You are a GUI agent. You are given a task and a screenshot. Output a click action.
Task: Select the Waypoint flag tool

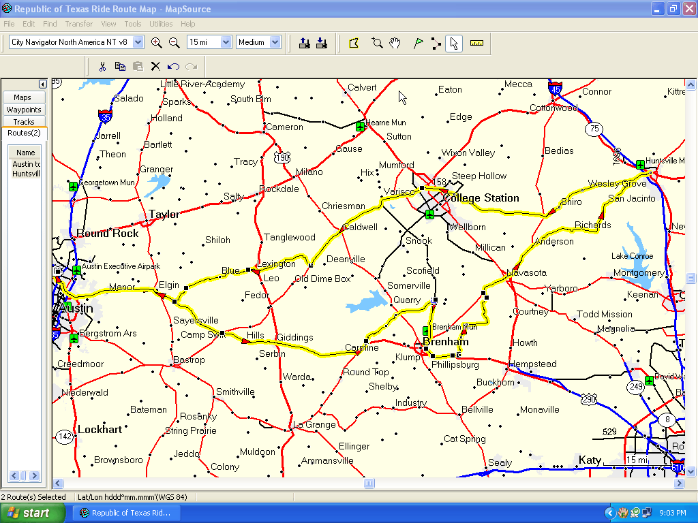click(418, 43)
